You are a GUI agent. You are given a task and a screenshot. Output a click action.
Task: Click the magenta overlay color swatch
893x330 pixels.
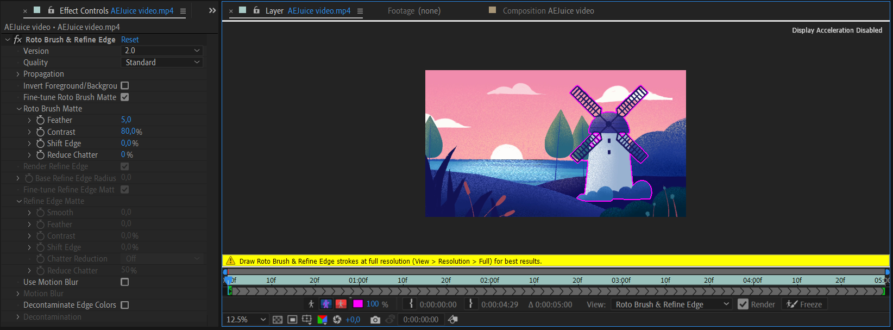coord(358,304)
